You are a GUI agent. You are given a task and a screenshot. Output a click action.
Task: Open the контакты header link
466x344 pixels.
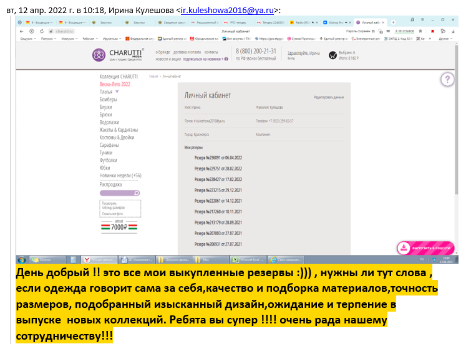(x=211, y=52)
